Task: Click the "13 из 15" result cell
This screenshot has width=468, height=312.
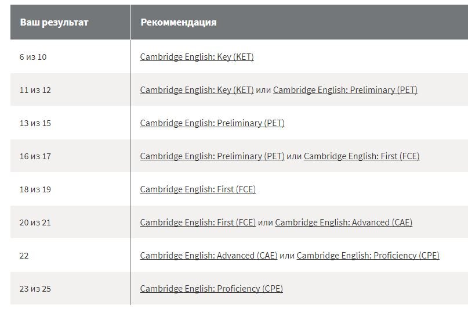Action: point(35,123)
